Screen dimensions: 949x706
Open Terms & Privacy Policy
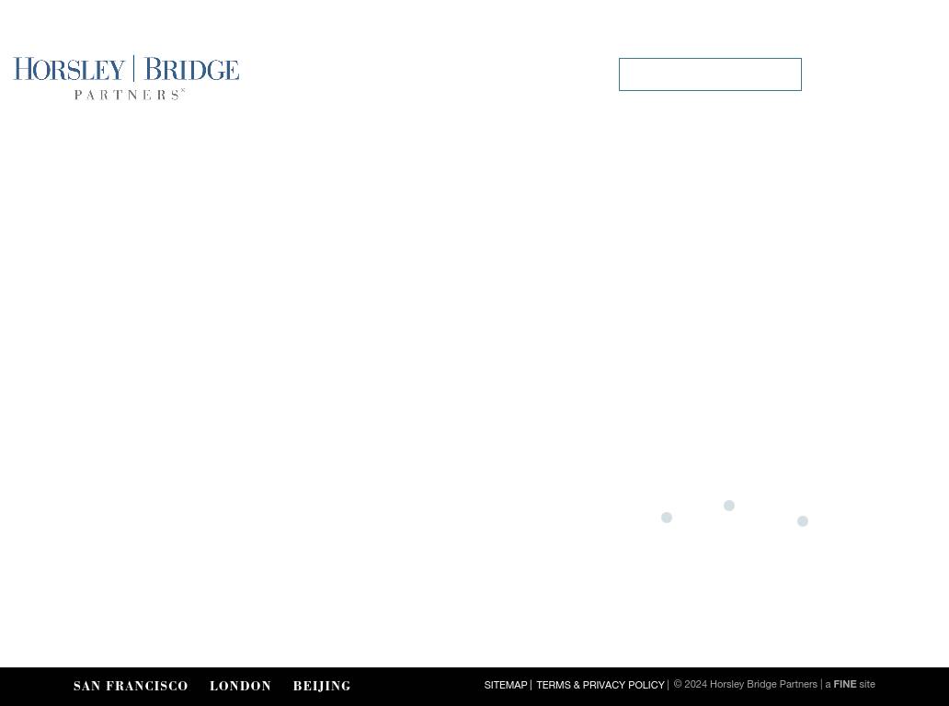[x=600, y=686]
